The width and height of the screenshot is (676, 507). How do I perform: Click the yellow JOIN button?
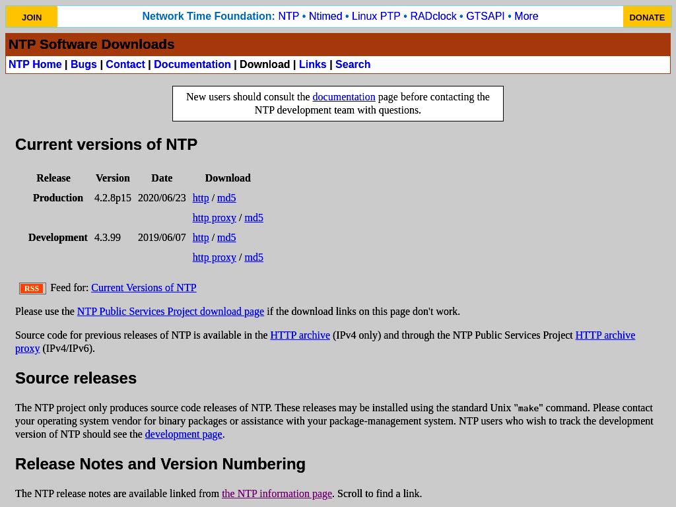click(x=32, y=17)
